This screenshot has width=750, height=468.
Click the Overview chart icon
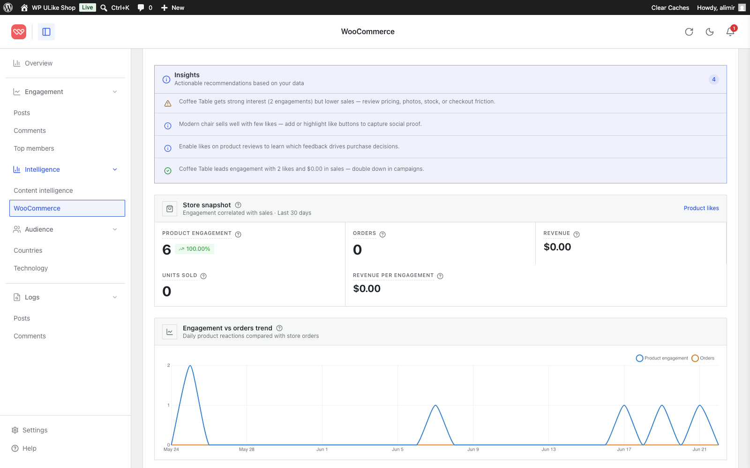(17, 63)
